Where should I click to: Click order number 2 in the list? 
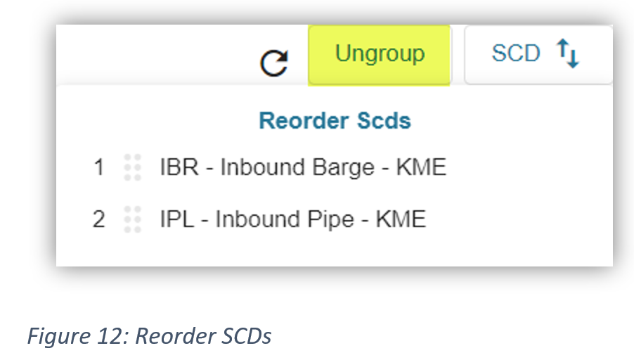(x=99, y=219)
